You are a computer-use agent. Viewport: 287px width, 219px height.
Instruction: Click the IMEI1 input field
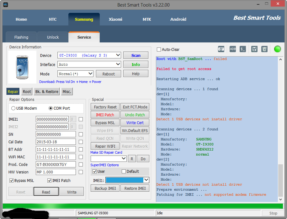point(52,119)
